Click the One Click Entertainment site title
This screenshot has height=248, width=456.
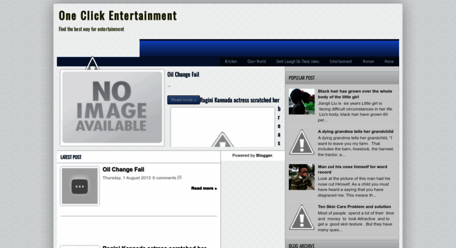point(117,16)
